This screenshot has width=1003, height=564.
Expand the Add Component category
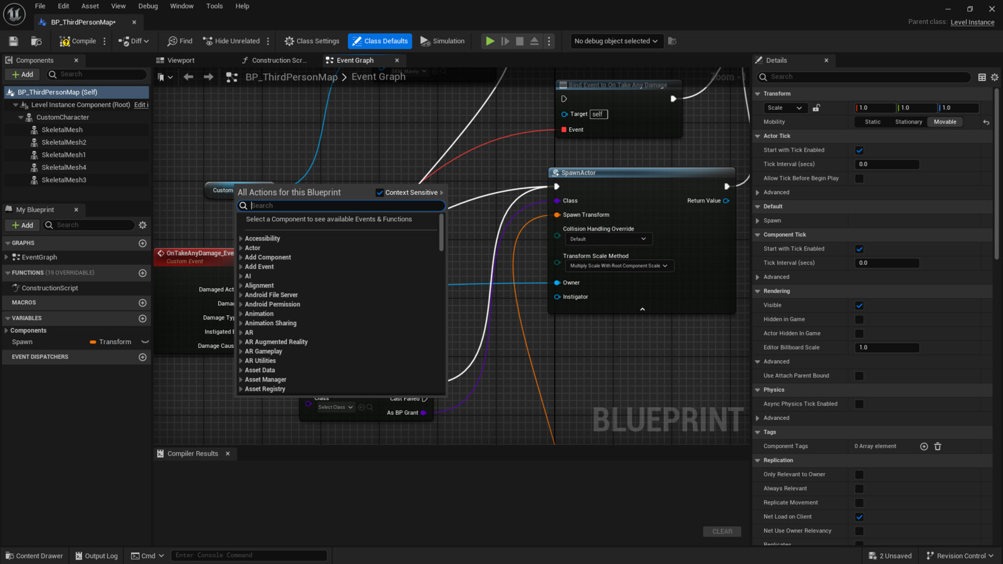click(241, 258)
